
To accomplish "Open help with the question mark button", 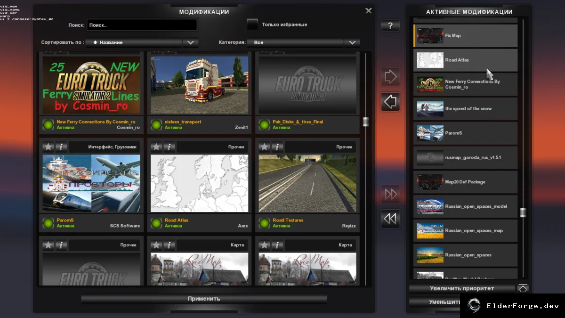I will [x=390, y=26].
